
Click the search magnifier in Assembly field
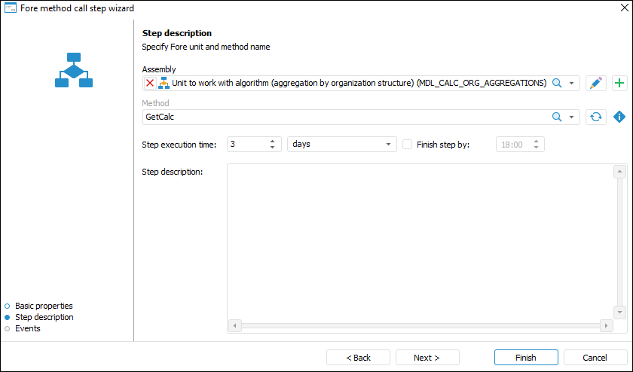557,84
